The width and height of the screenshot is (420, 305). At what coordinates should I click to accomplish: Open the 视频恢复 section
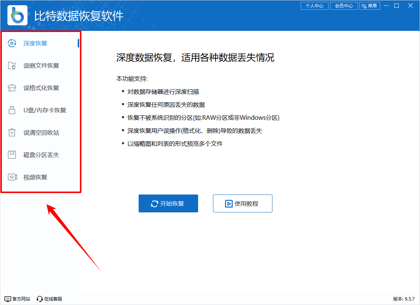click(x=35, y=177)
